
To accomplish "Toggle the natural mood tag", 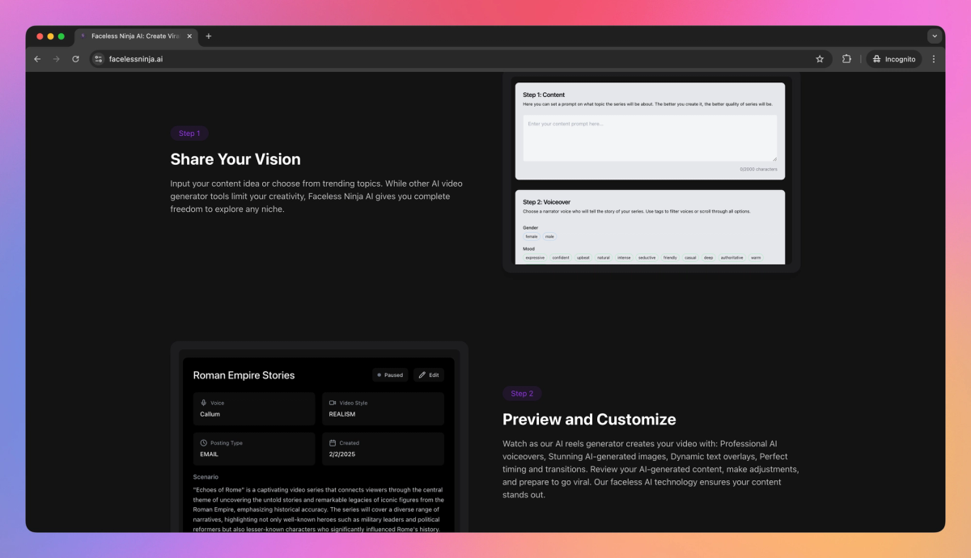I will (604, 258).
